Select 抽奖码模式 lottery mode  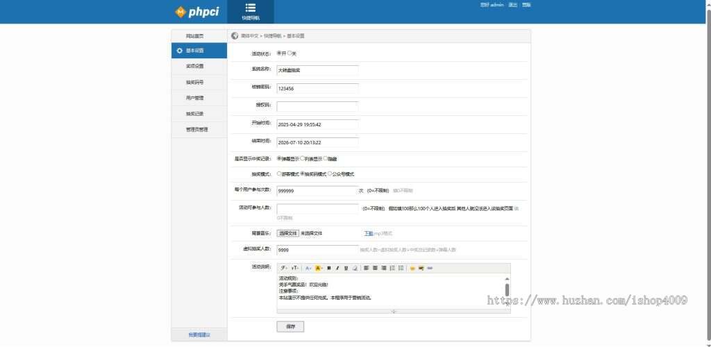pos(302,173)
